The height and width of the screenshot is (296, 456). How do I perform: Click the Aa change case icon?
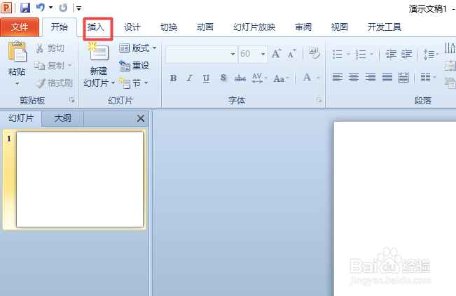(x=279, y=78)
